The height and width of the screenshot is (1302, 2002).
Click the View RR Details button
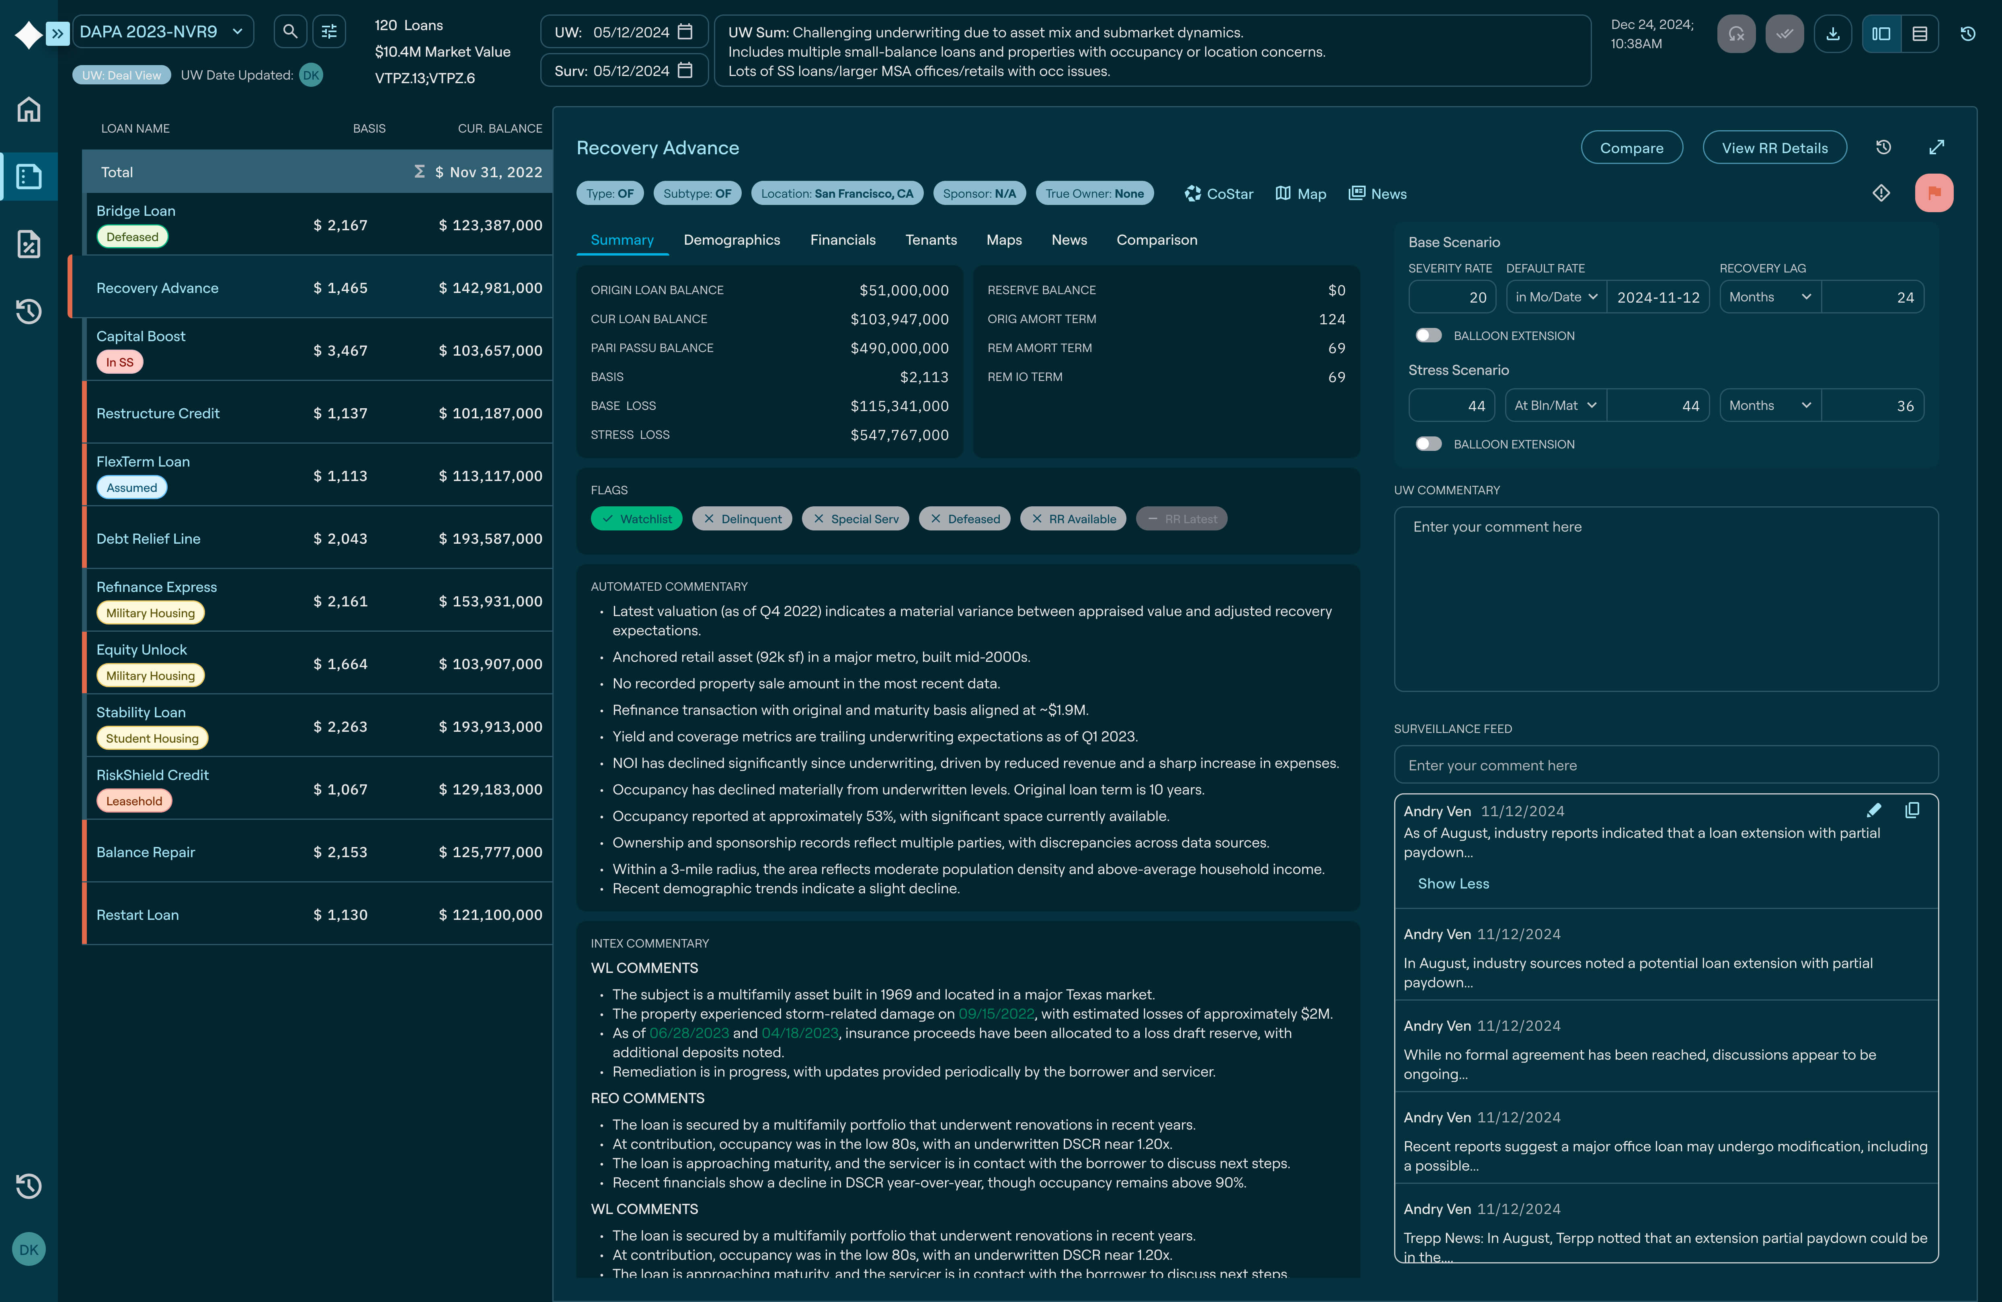pyautogui.click(x=1774, y=148)
